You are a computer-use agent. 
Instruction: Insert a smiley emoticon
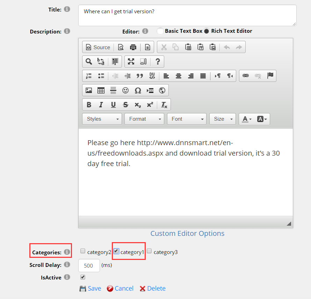coord(125,90)
